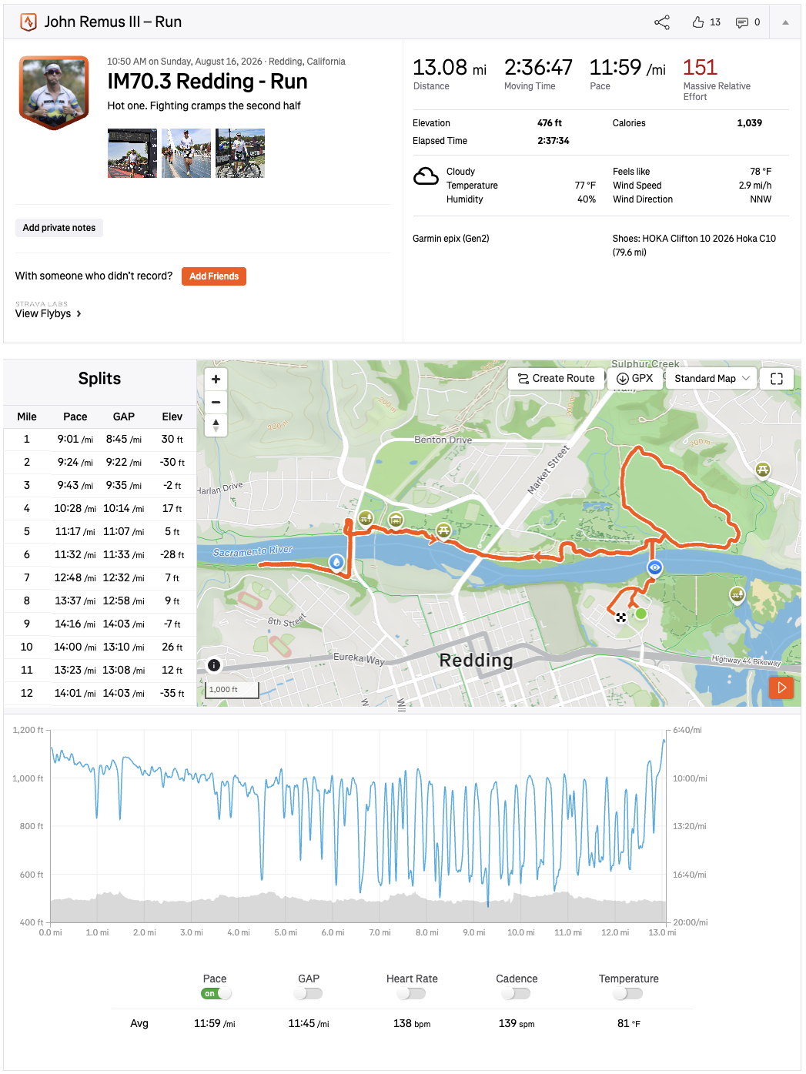This screenshot has height=1074, width=806.
Task: Enable the GAP chart toggle
Action: coord(309,993)
